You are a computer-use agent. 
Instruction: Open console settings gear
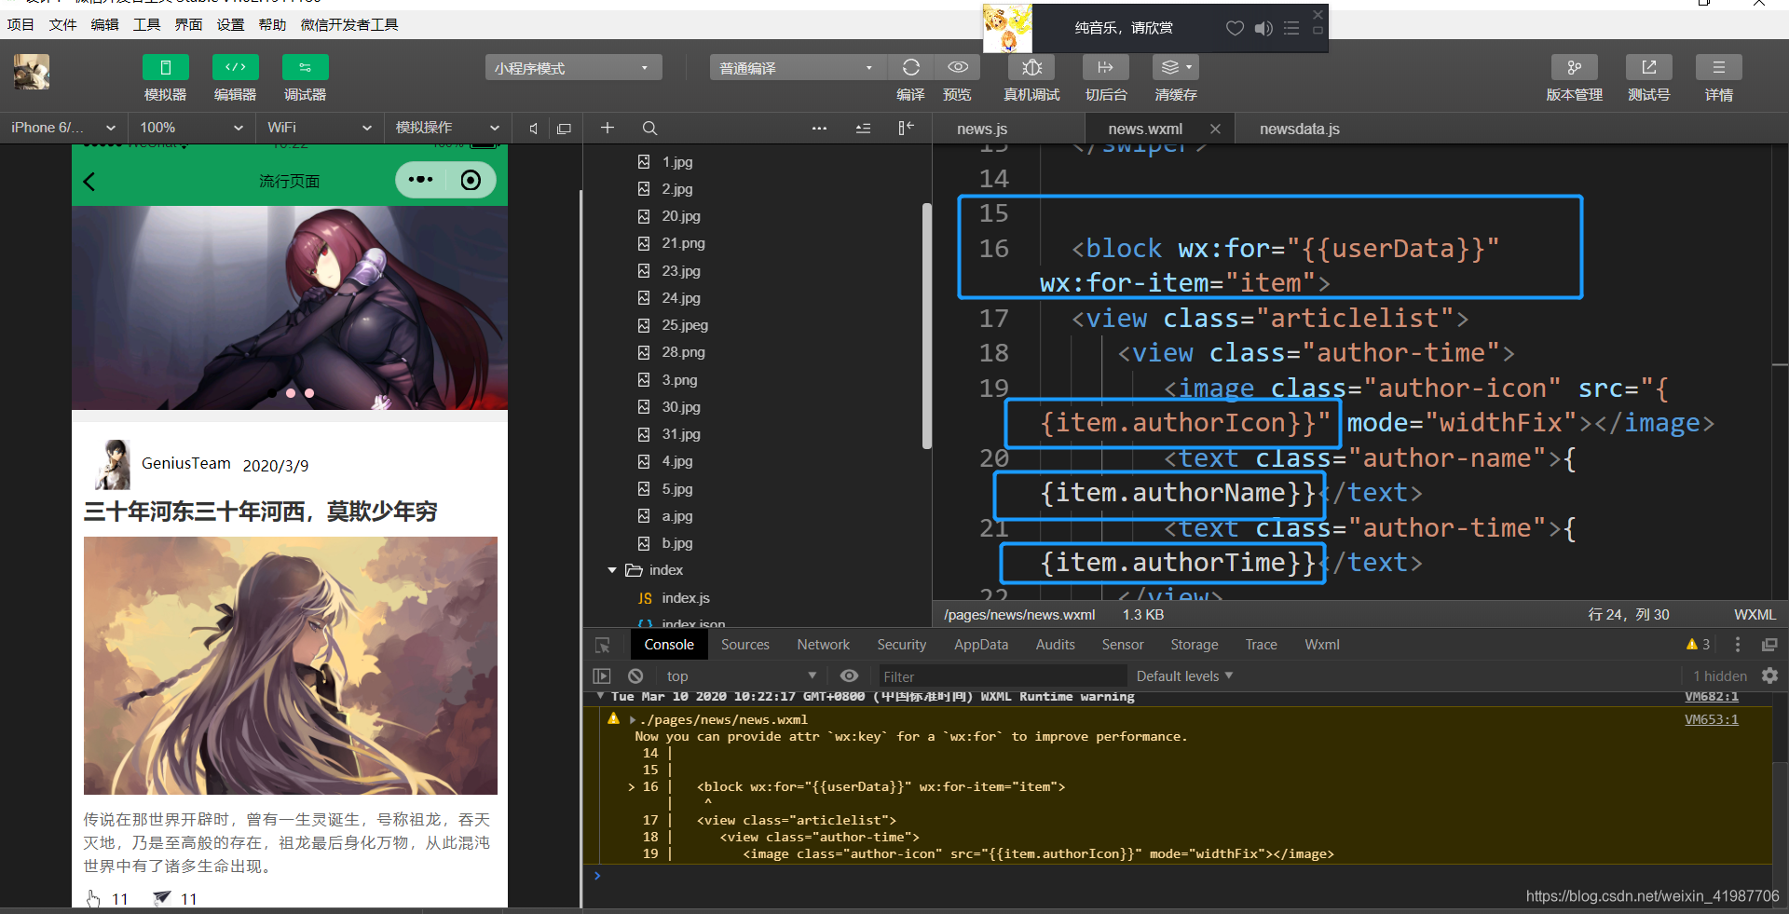click(x=1769, y=675)
